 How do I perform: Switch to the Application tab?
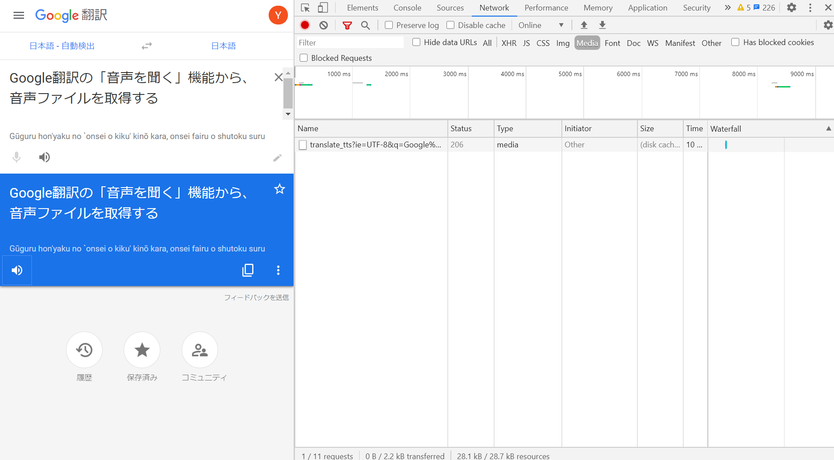pos(648,8)
